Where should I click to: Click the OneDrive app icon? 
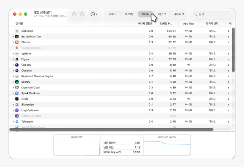tap(17, 31)
